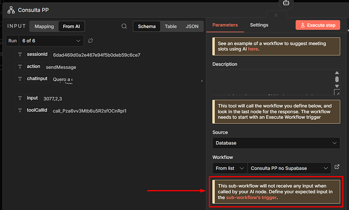Click the text-type icon beside toolCallId
349x210 pixels.
20,110
